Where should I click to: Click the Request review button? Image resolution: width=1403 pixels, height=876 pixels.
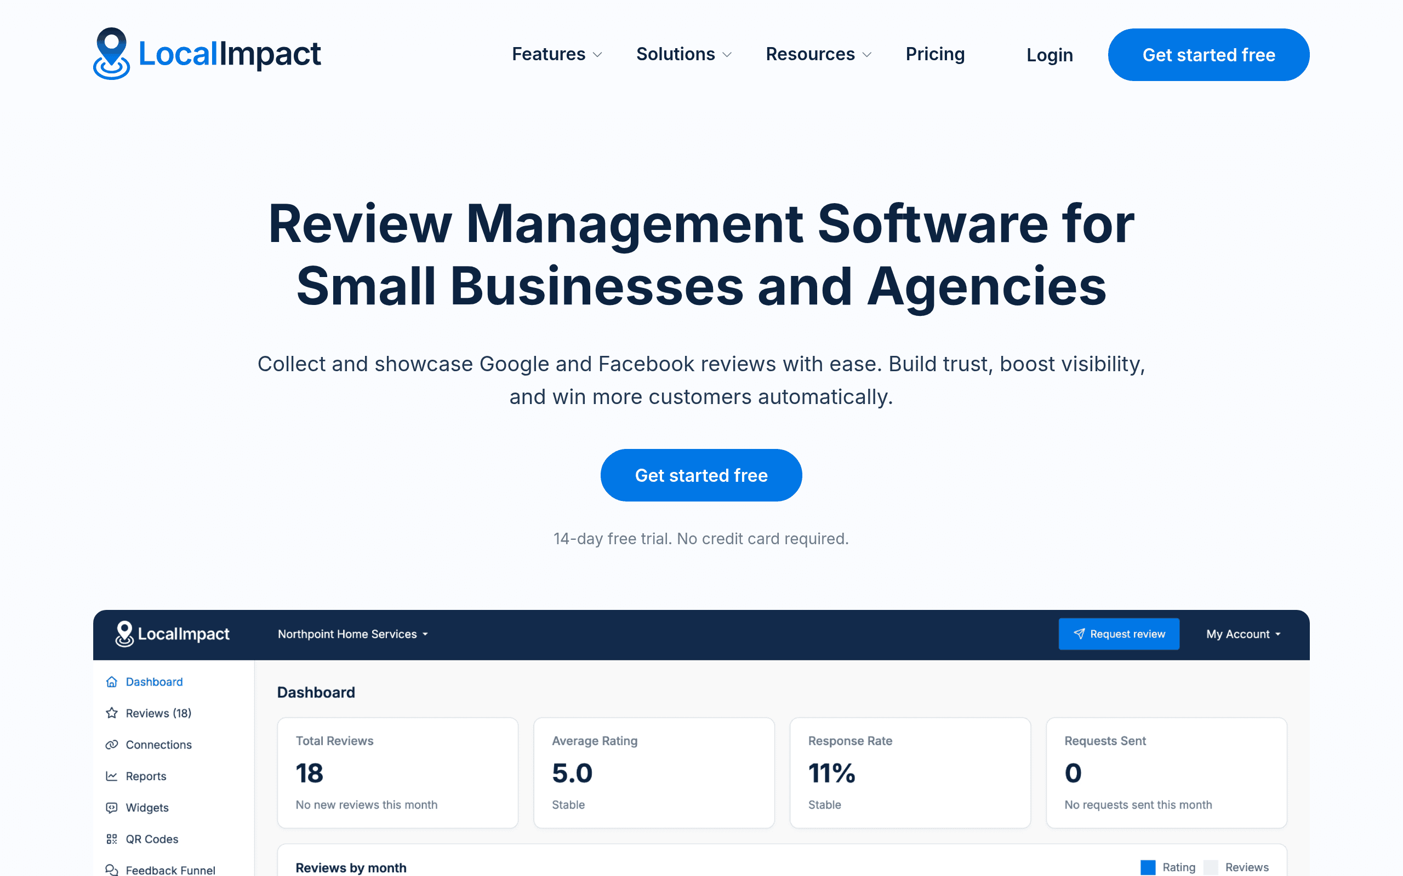pyautogui.click(x=1119, y=634)
